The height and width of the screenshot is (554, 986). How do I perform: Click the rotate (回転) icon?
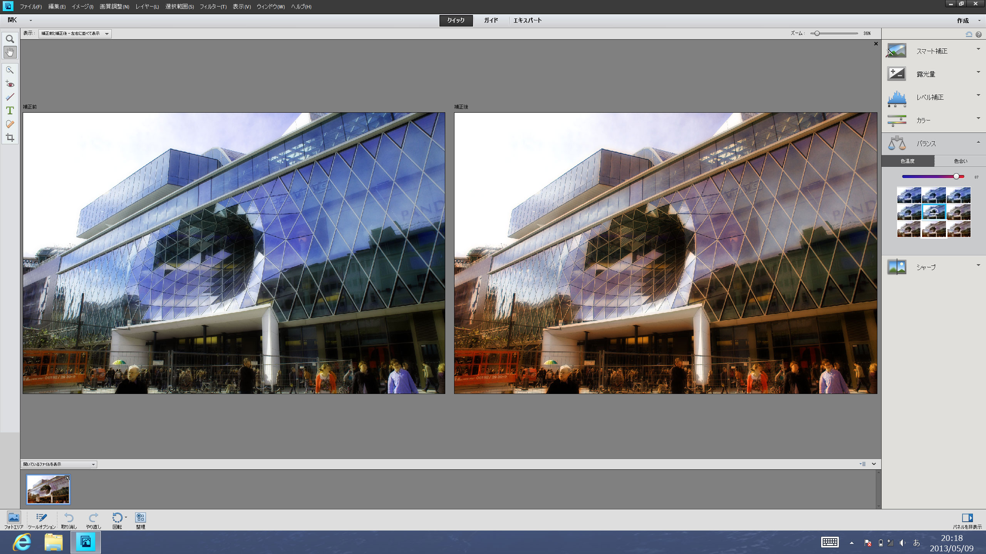(117, 518)
